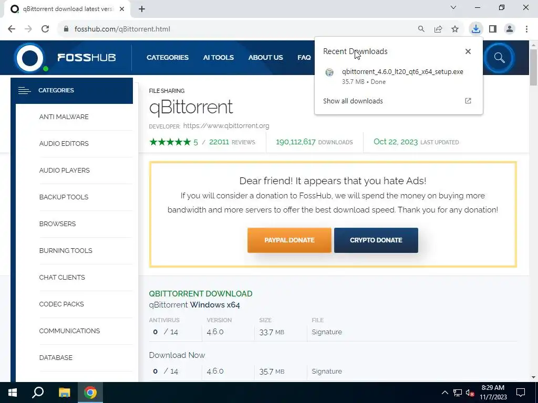Open developer link www.qbittorrent.org
The width and height of the screenshot is (538, 403).
(x=226, y=126)
